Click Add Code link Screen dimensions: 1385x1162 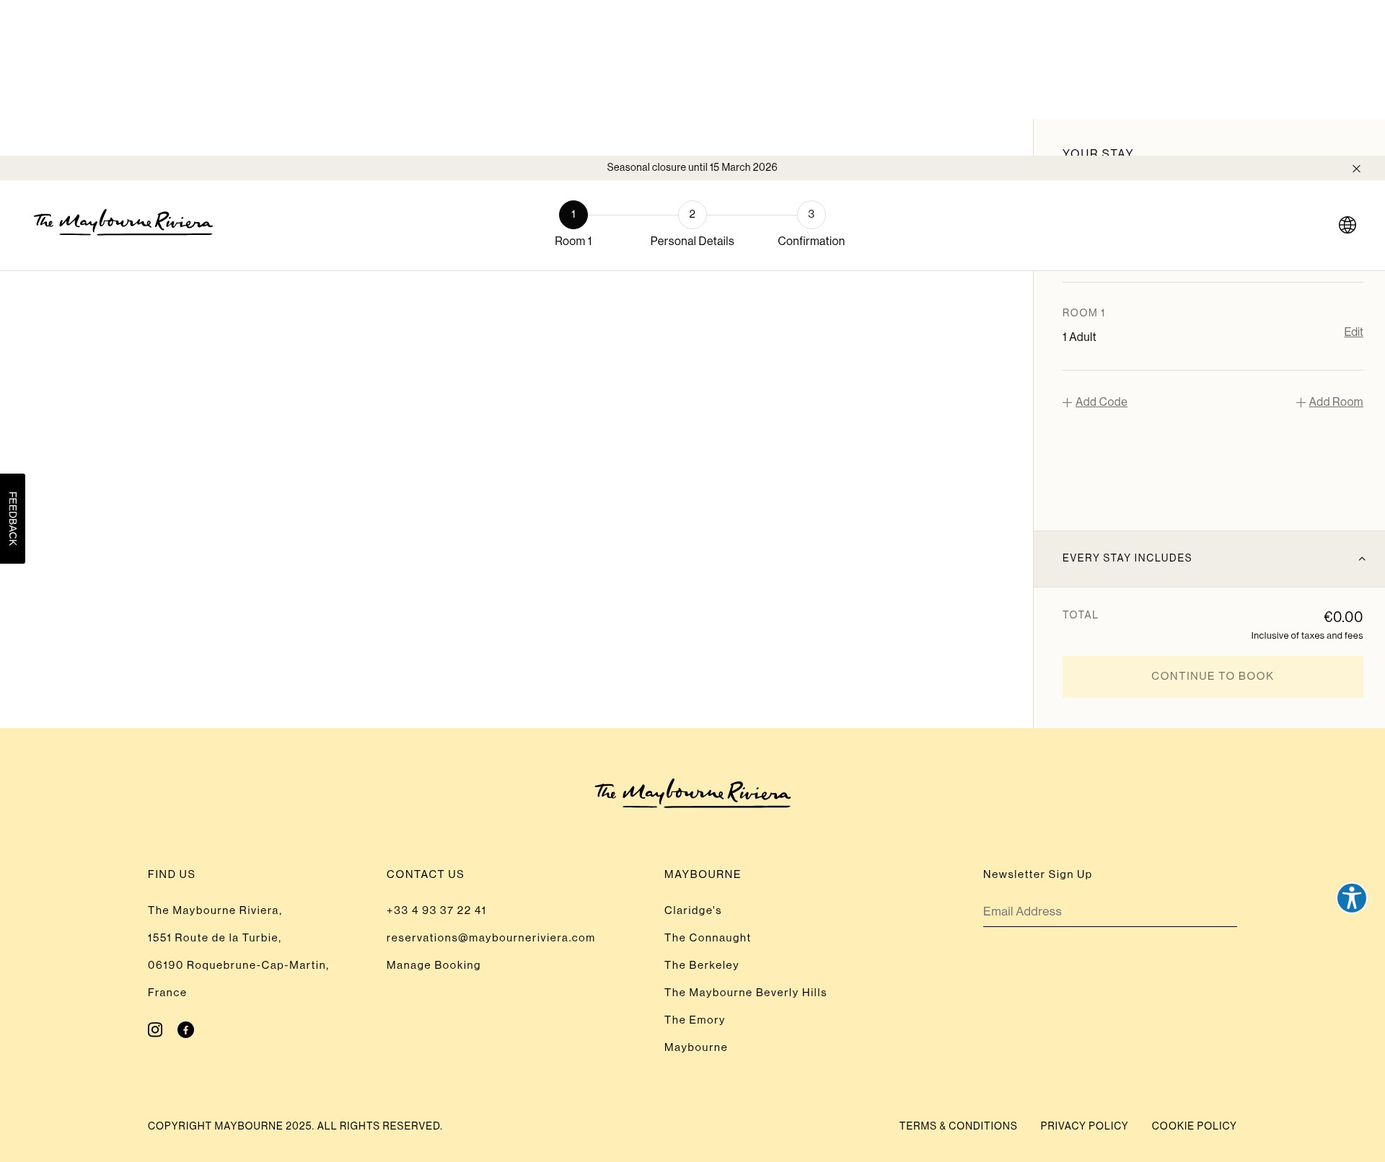pos(1101,402)
